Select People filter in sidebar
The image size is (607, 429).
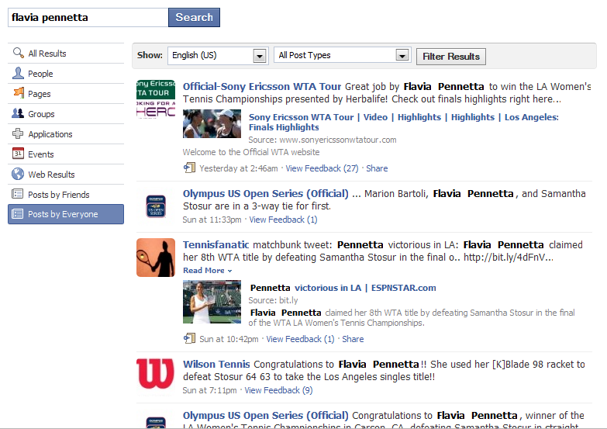coord(66,73)
